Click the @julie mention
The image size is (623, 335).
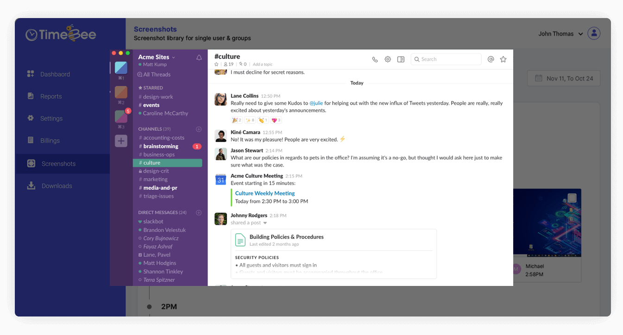click(x=316, y=103)
